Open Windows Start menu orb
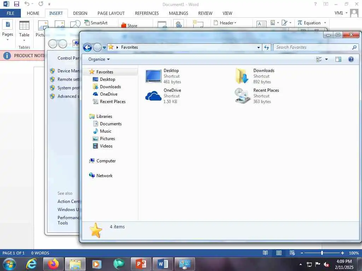362x271 pixels. 9,264
